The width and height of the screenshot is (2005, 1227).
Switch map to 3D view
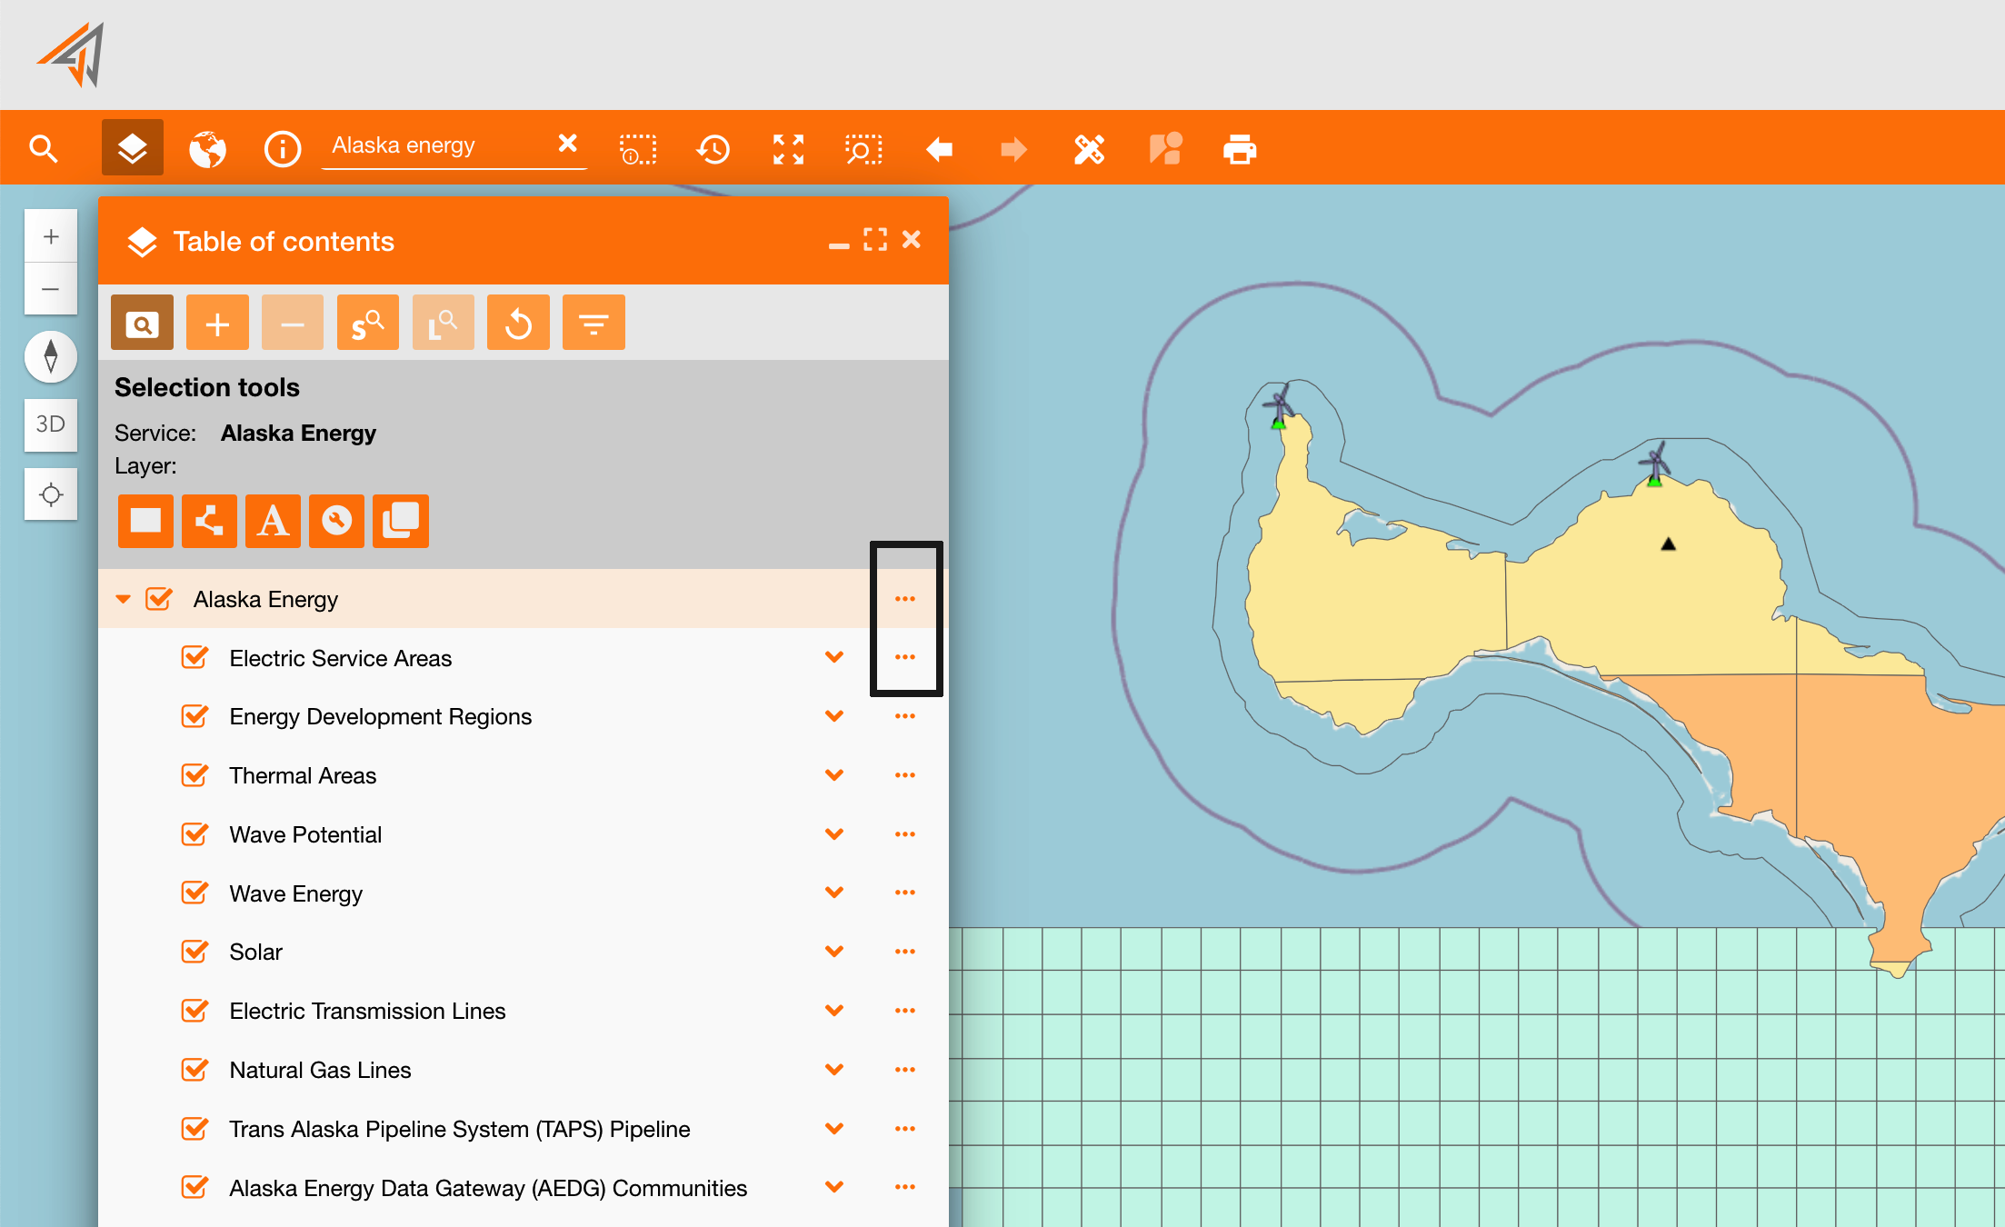pos(51,424)
